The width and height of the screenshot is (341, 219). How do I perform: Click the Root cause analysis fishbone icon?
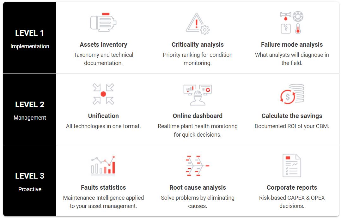click(198, 166)
